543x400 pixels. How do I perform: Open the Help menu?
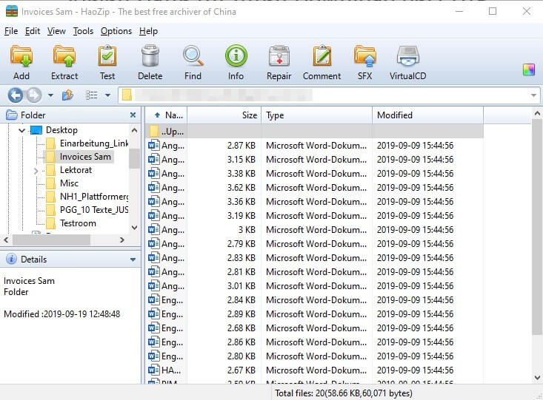tap(149, 31)
